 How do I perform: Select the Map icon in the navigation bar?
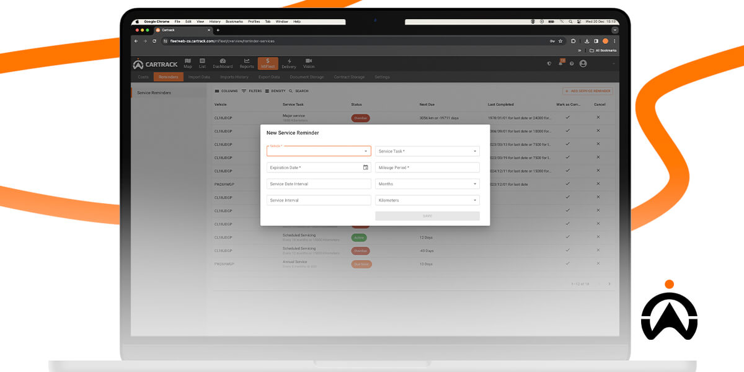[x=188, y=62]
